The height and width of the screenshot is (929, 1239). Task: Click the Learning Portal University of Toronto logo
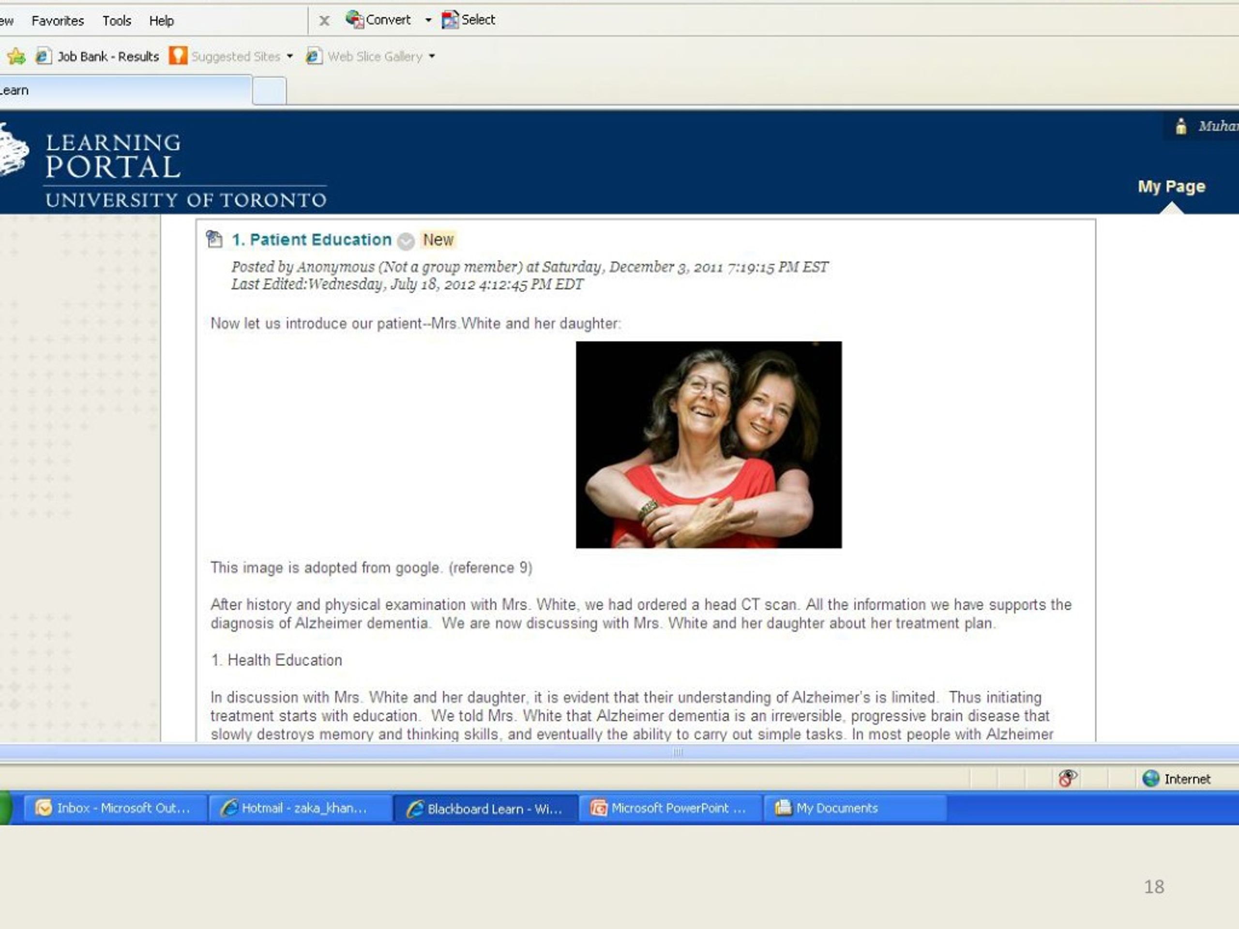(163, 167)
